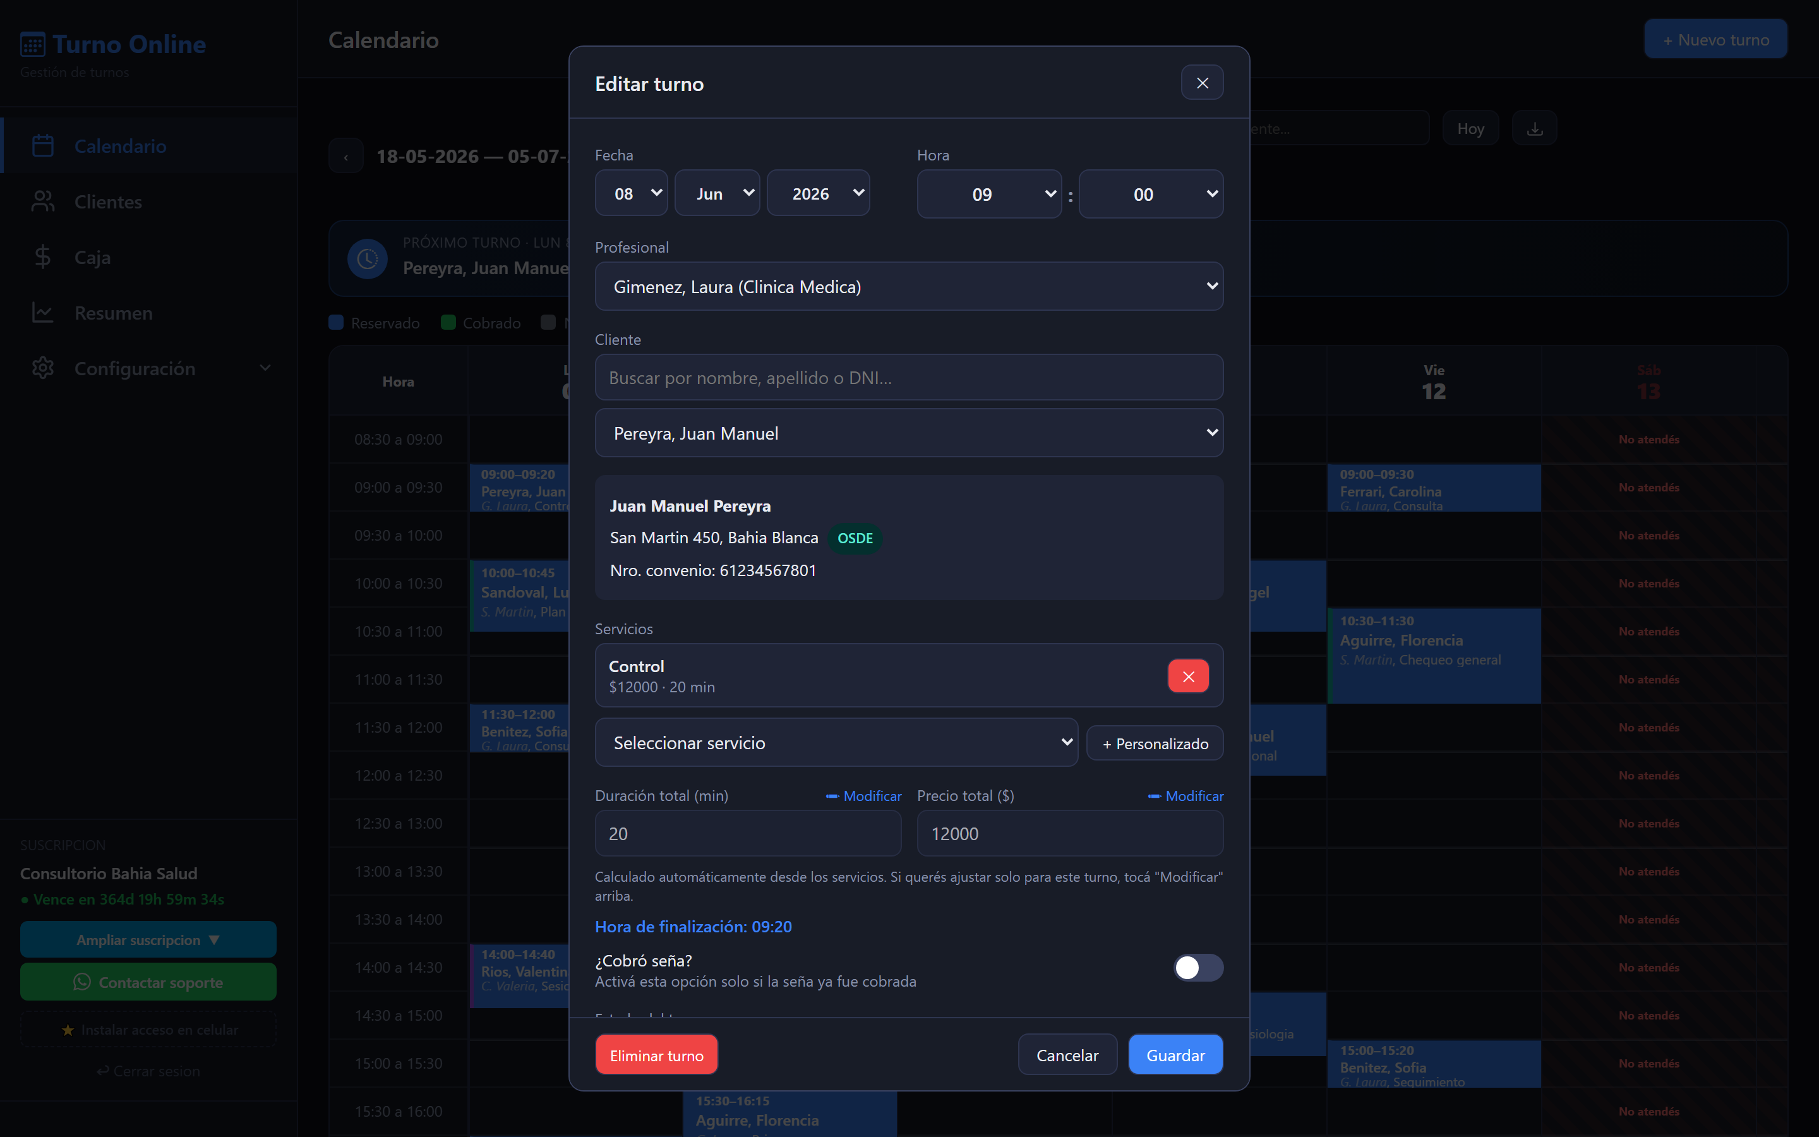
Task: Click the Sáb 13 column header
Action: click(1648, 382)
